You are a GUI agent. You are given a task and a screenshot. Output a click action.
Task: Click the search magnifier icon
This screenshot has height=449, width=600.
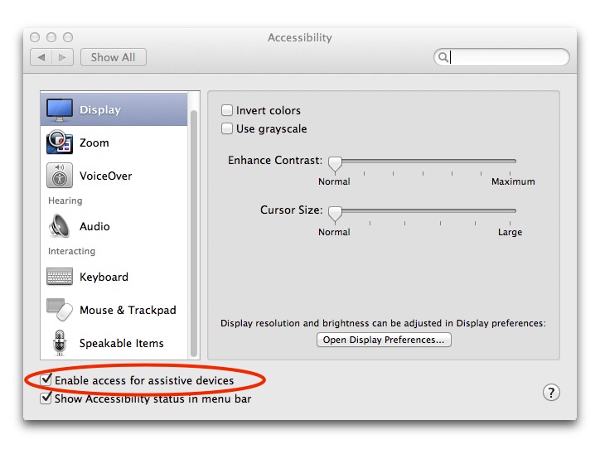click(443, 57)
